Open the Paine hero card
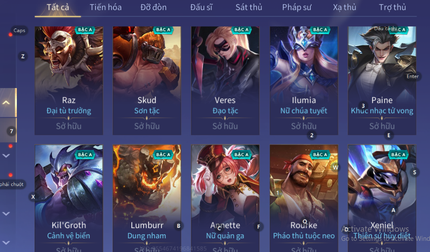The width and height of the screenshot is (430, 252). [x=382, y=80]
